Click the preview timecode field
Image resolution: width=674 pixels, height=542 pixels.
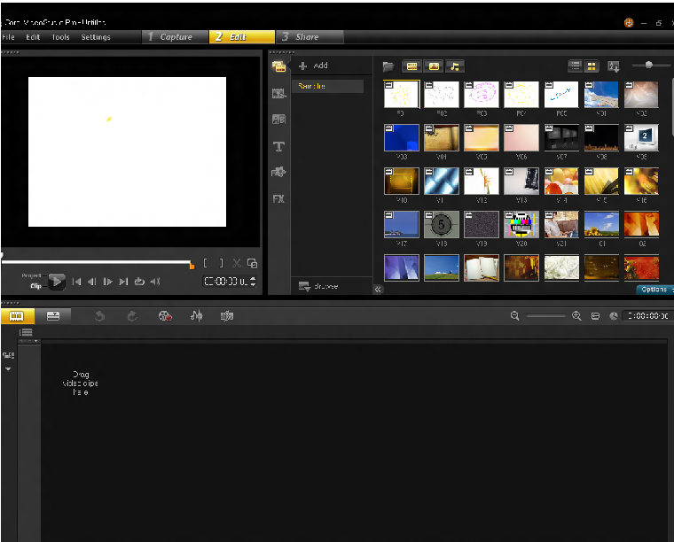(226, 282)
